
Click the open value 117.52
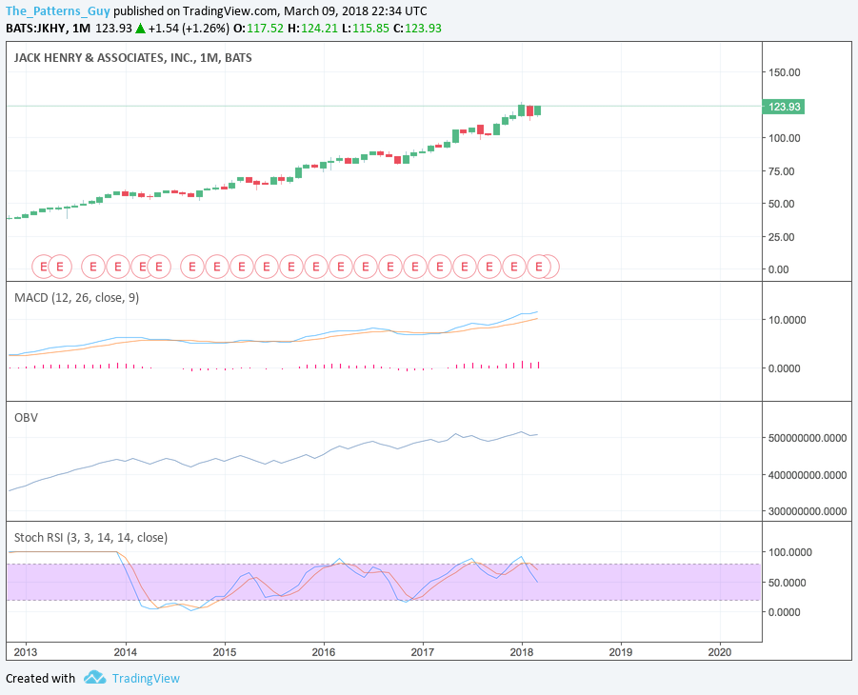click(x=266, y=28)
